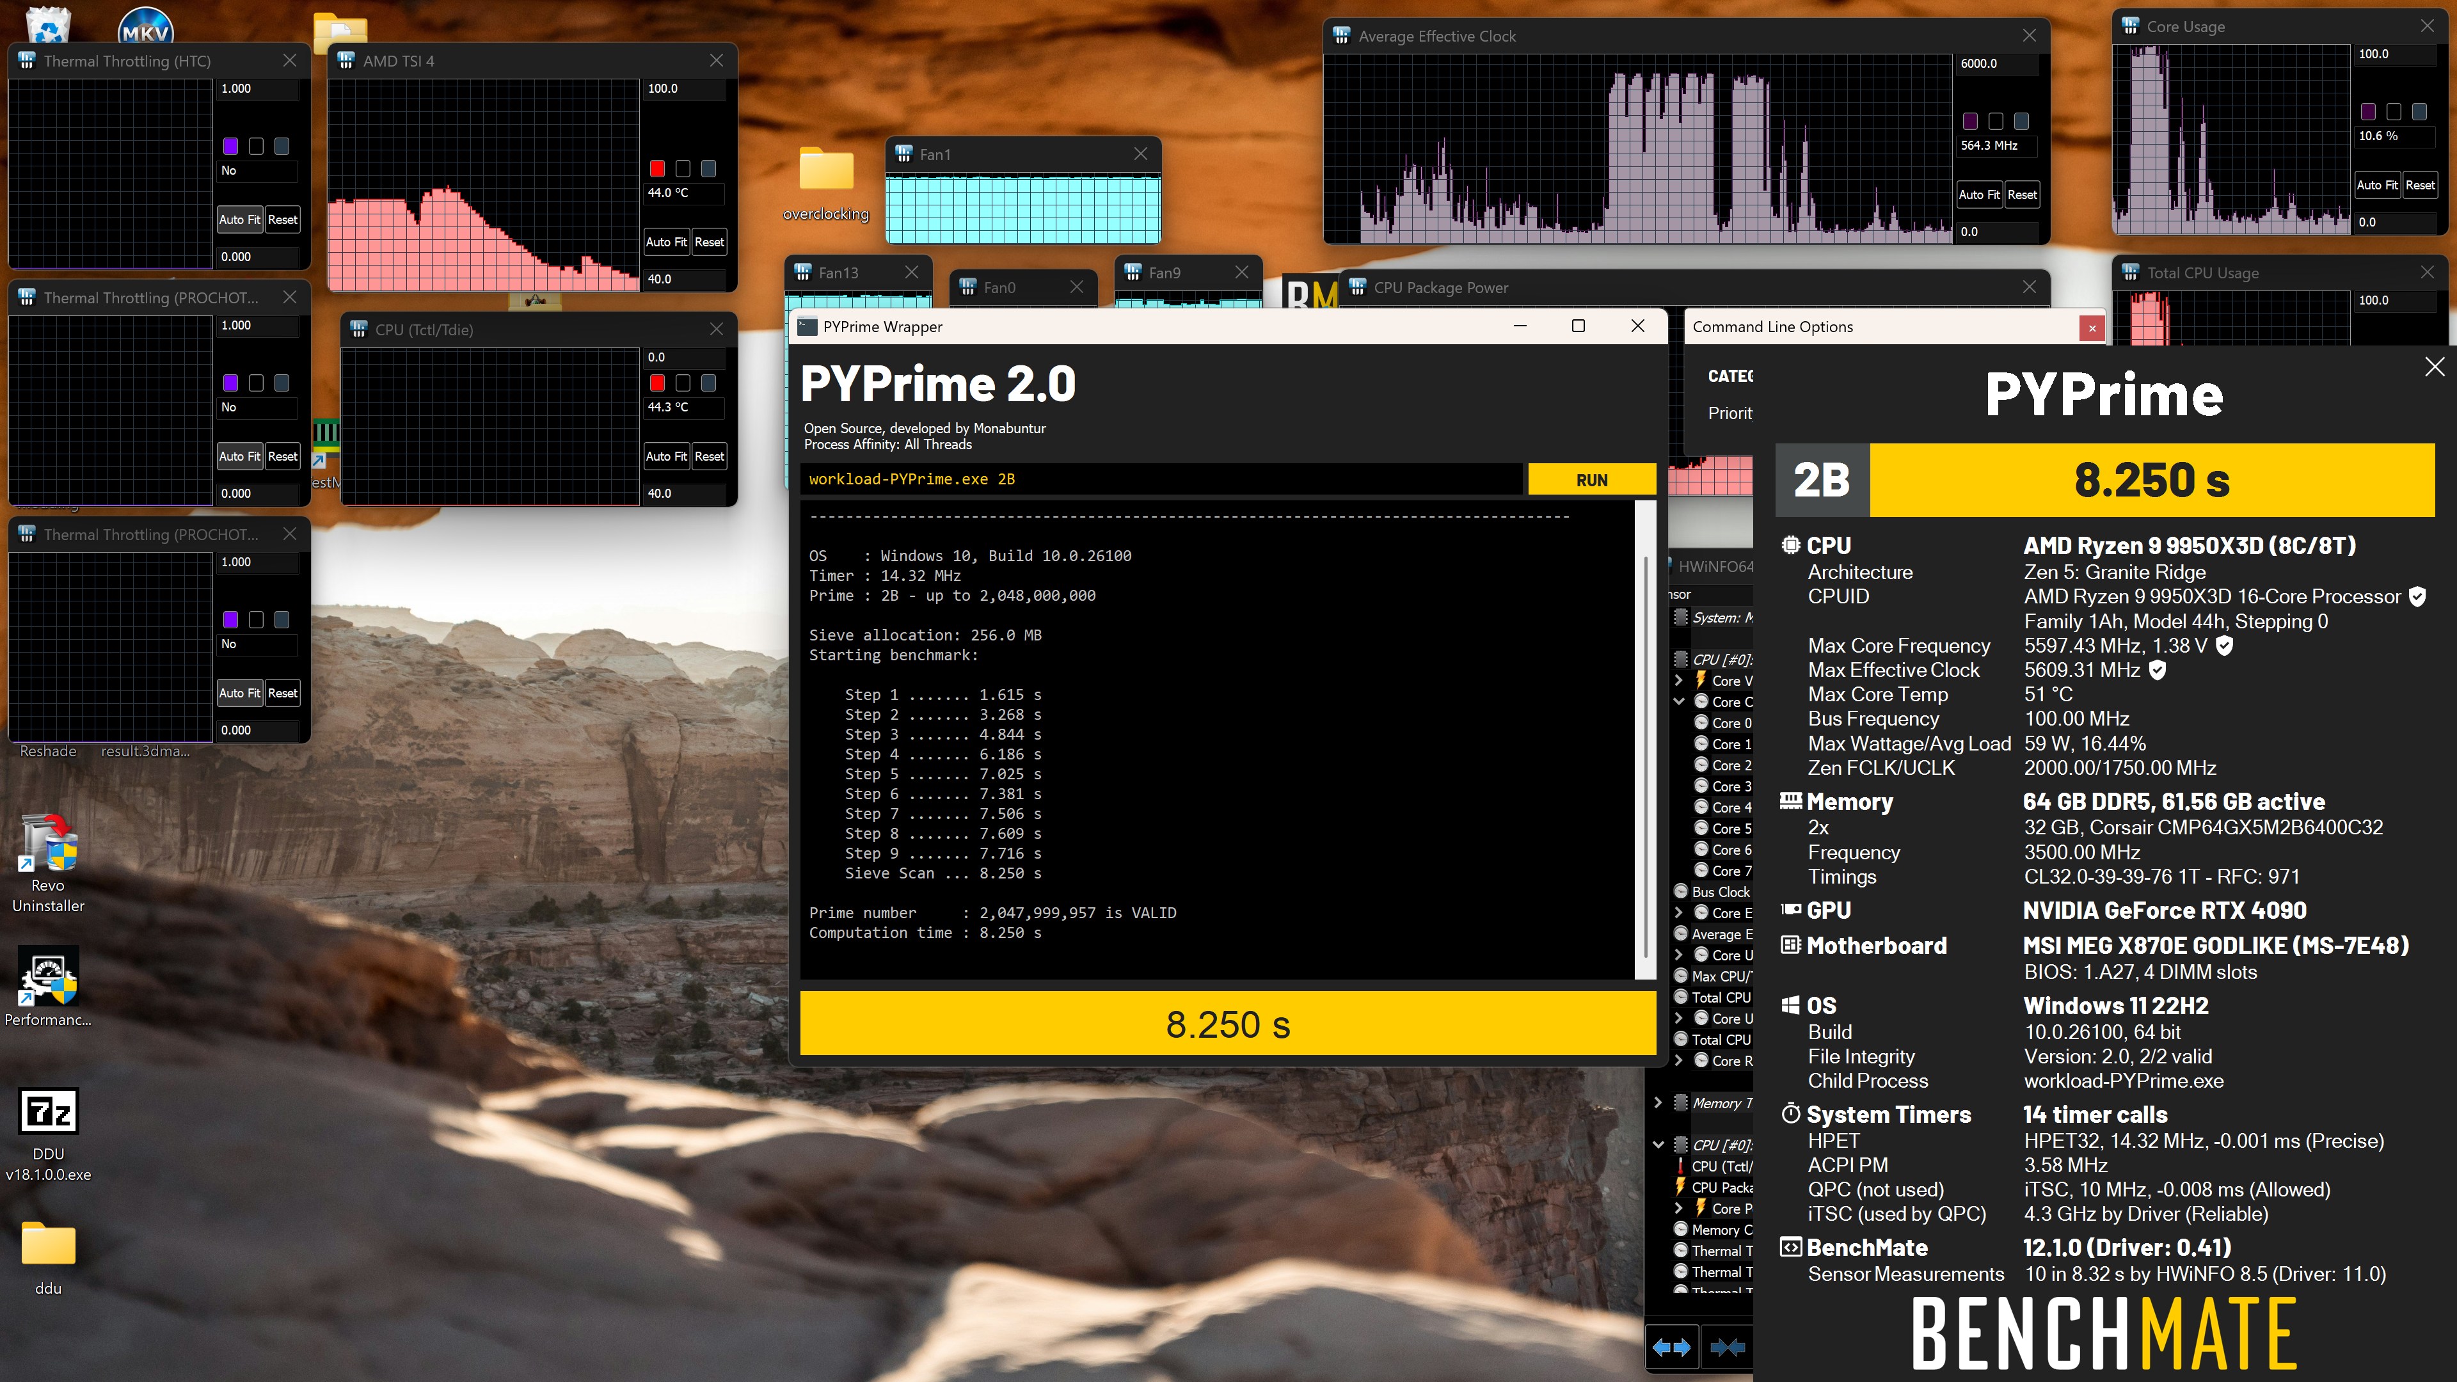This screenshot has height=1382, width=2457.
Task: Click the lightning bolt icon beside Core V
Action: pos(1701,680)
